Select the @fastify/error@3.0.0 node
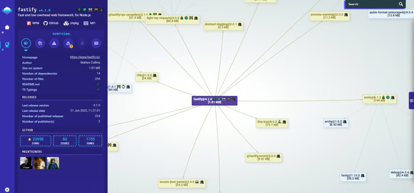414x193 pixels. point(263,157)
